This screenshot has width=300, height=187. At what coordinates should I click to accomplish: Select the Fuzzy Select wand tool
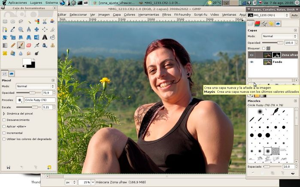click(29, 21)
